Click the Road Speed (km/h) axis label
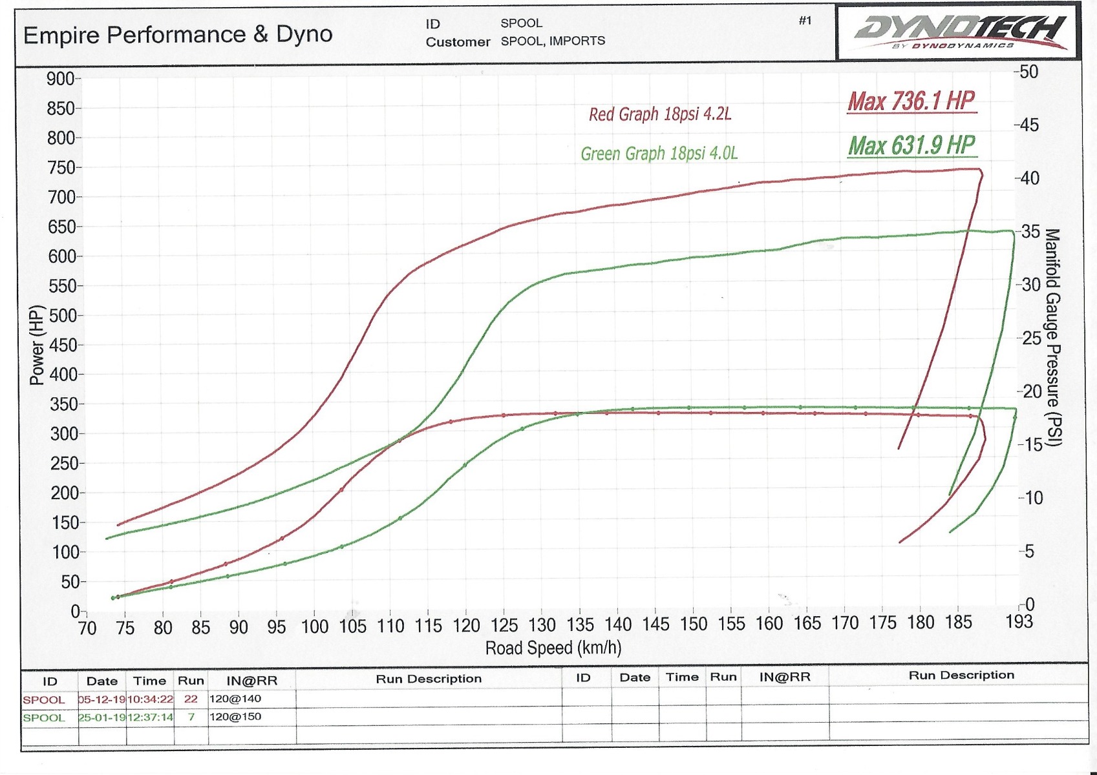The width and height of the screenshot is (1097, 775). click(553, 648)
